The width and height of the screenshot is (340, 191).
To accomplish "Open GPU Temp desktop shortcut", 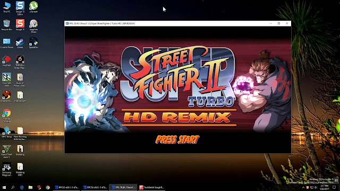I will (7, 132).
